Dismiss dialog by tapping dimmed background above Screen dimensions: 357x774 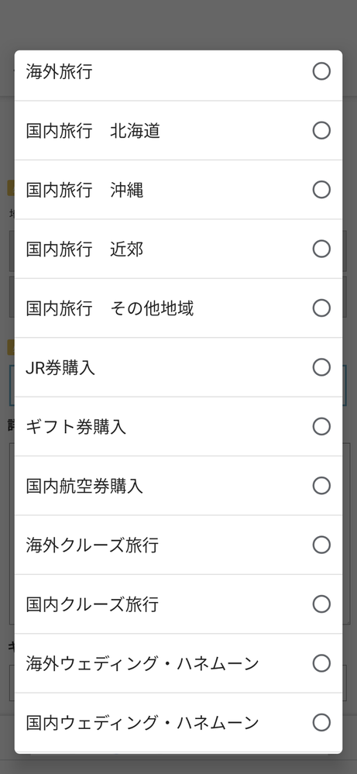[178, 25]
